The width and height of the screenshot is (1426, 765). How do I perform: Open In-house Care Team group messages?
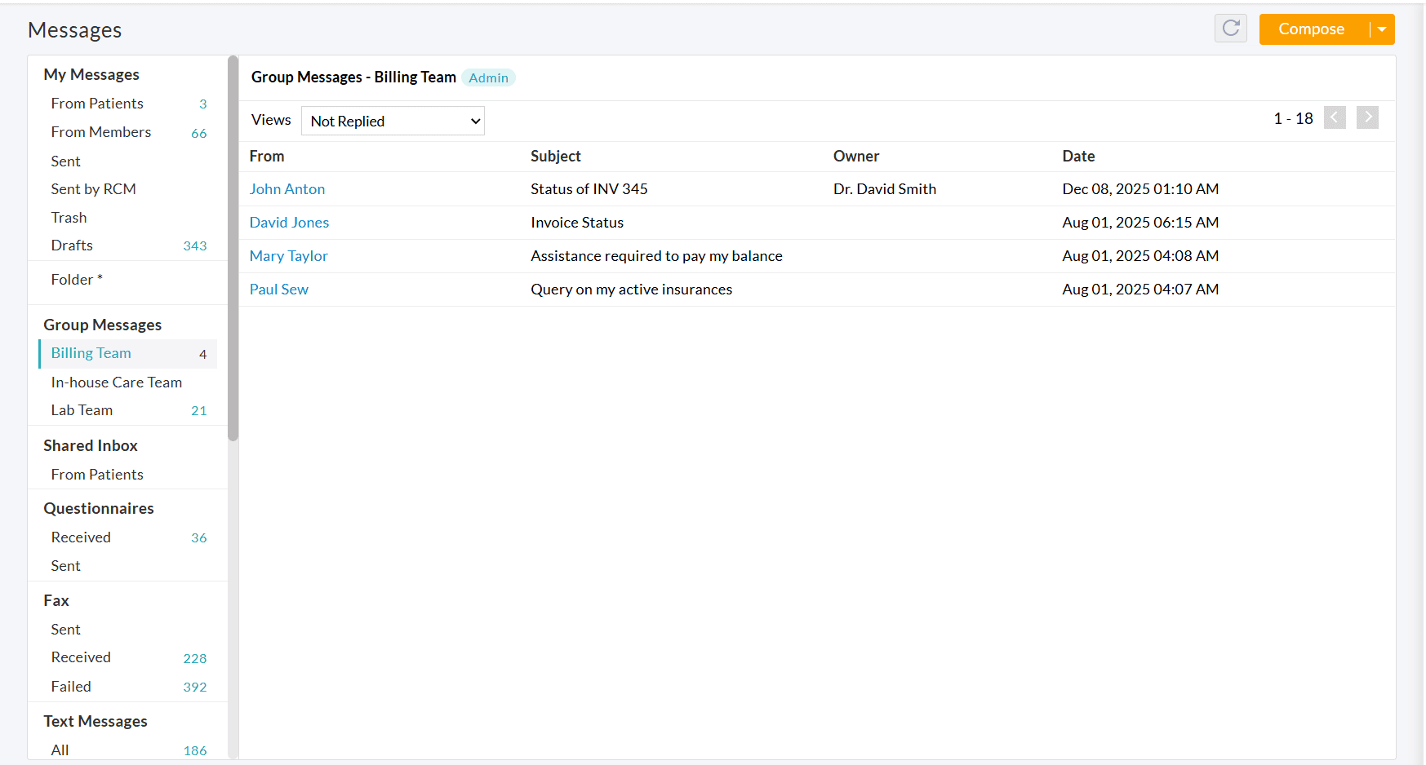pos(116,382)
